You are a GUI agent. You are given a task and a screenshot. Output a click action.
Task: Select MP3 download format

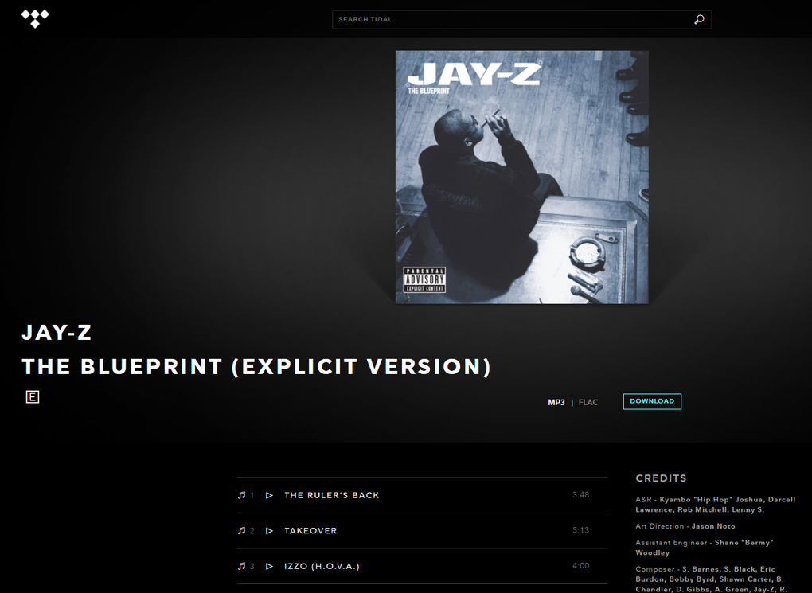click(556, 402)
